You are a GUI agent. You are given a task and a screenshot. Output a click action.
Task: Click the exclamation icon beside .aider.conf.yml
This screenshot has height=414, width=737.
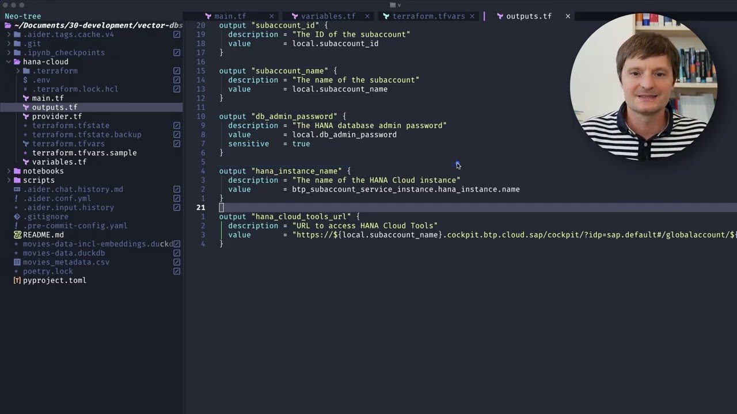point(17,198)
